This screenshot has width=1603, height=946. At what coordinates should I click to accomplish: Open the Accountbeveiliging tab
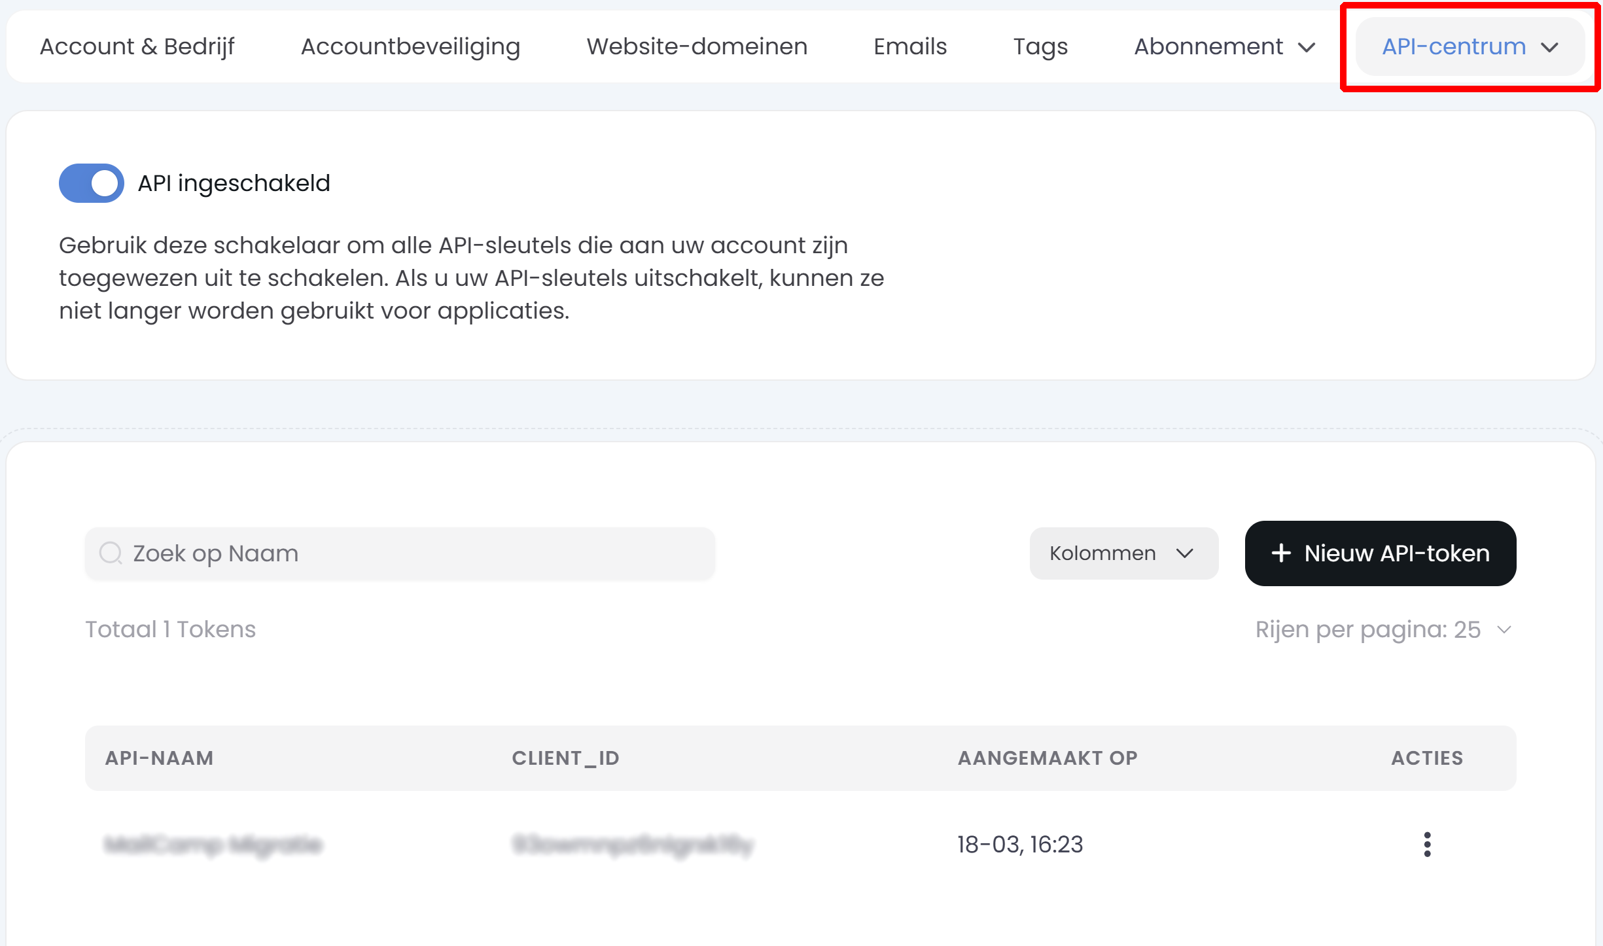point(410,46)
